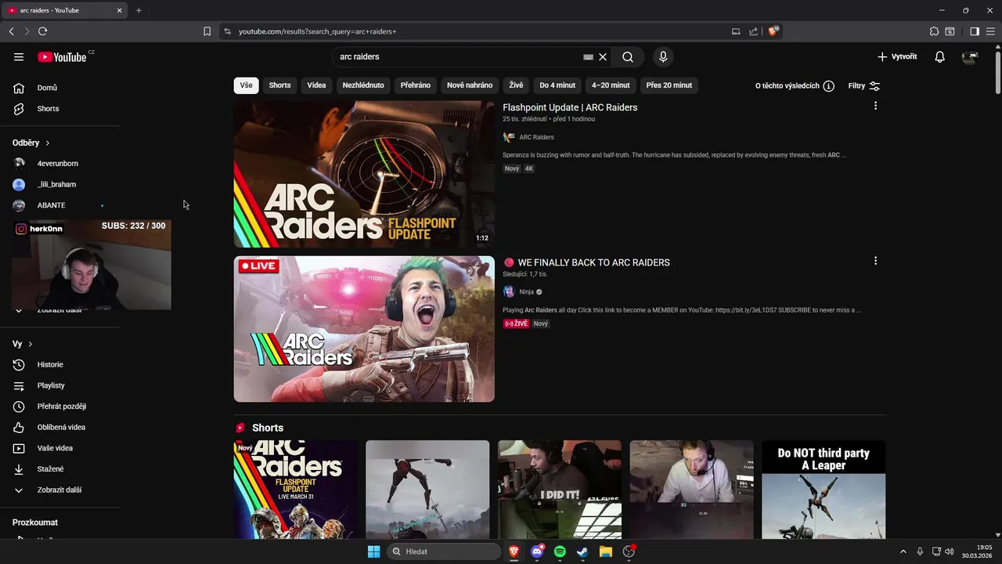Open Oblíbená videa in the sidebar

[x=61, y=428]
